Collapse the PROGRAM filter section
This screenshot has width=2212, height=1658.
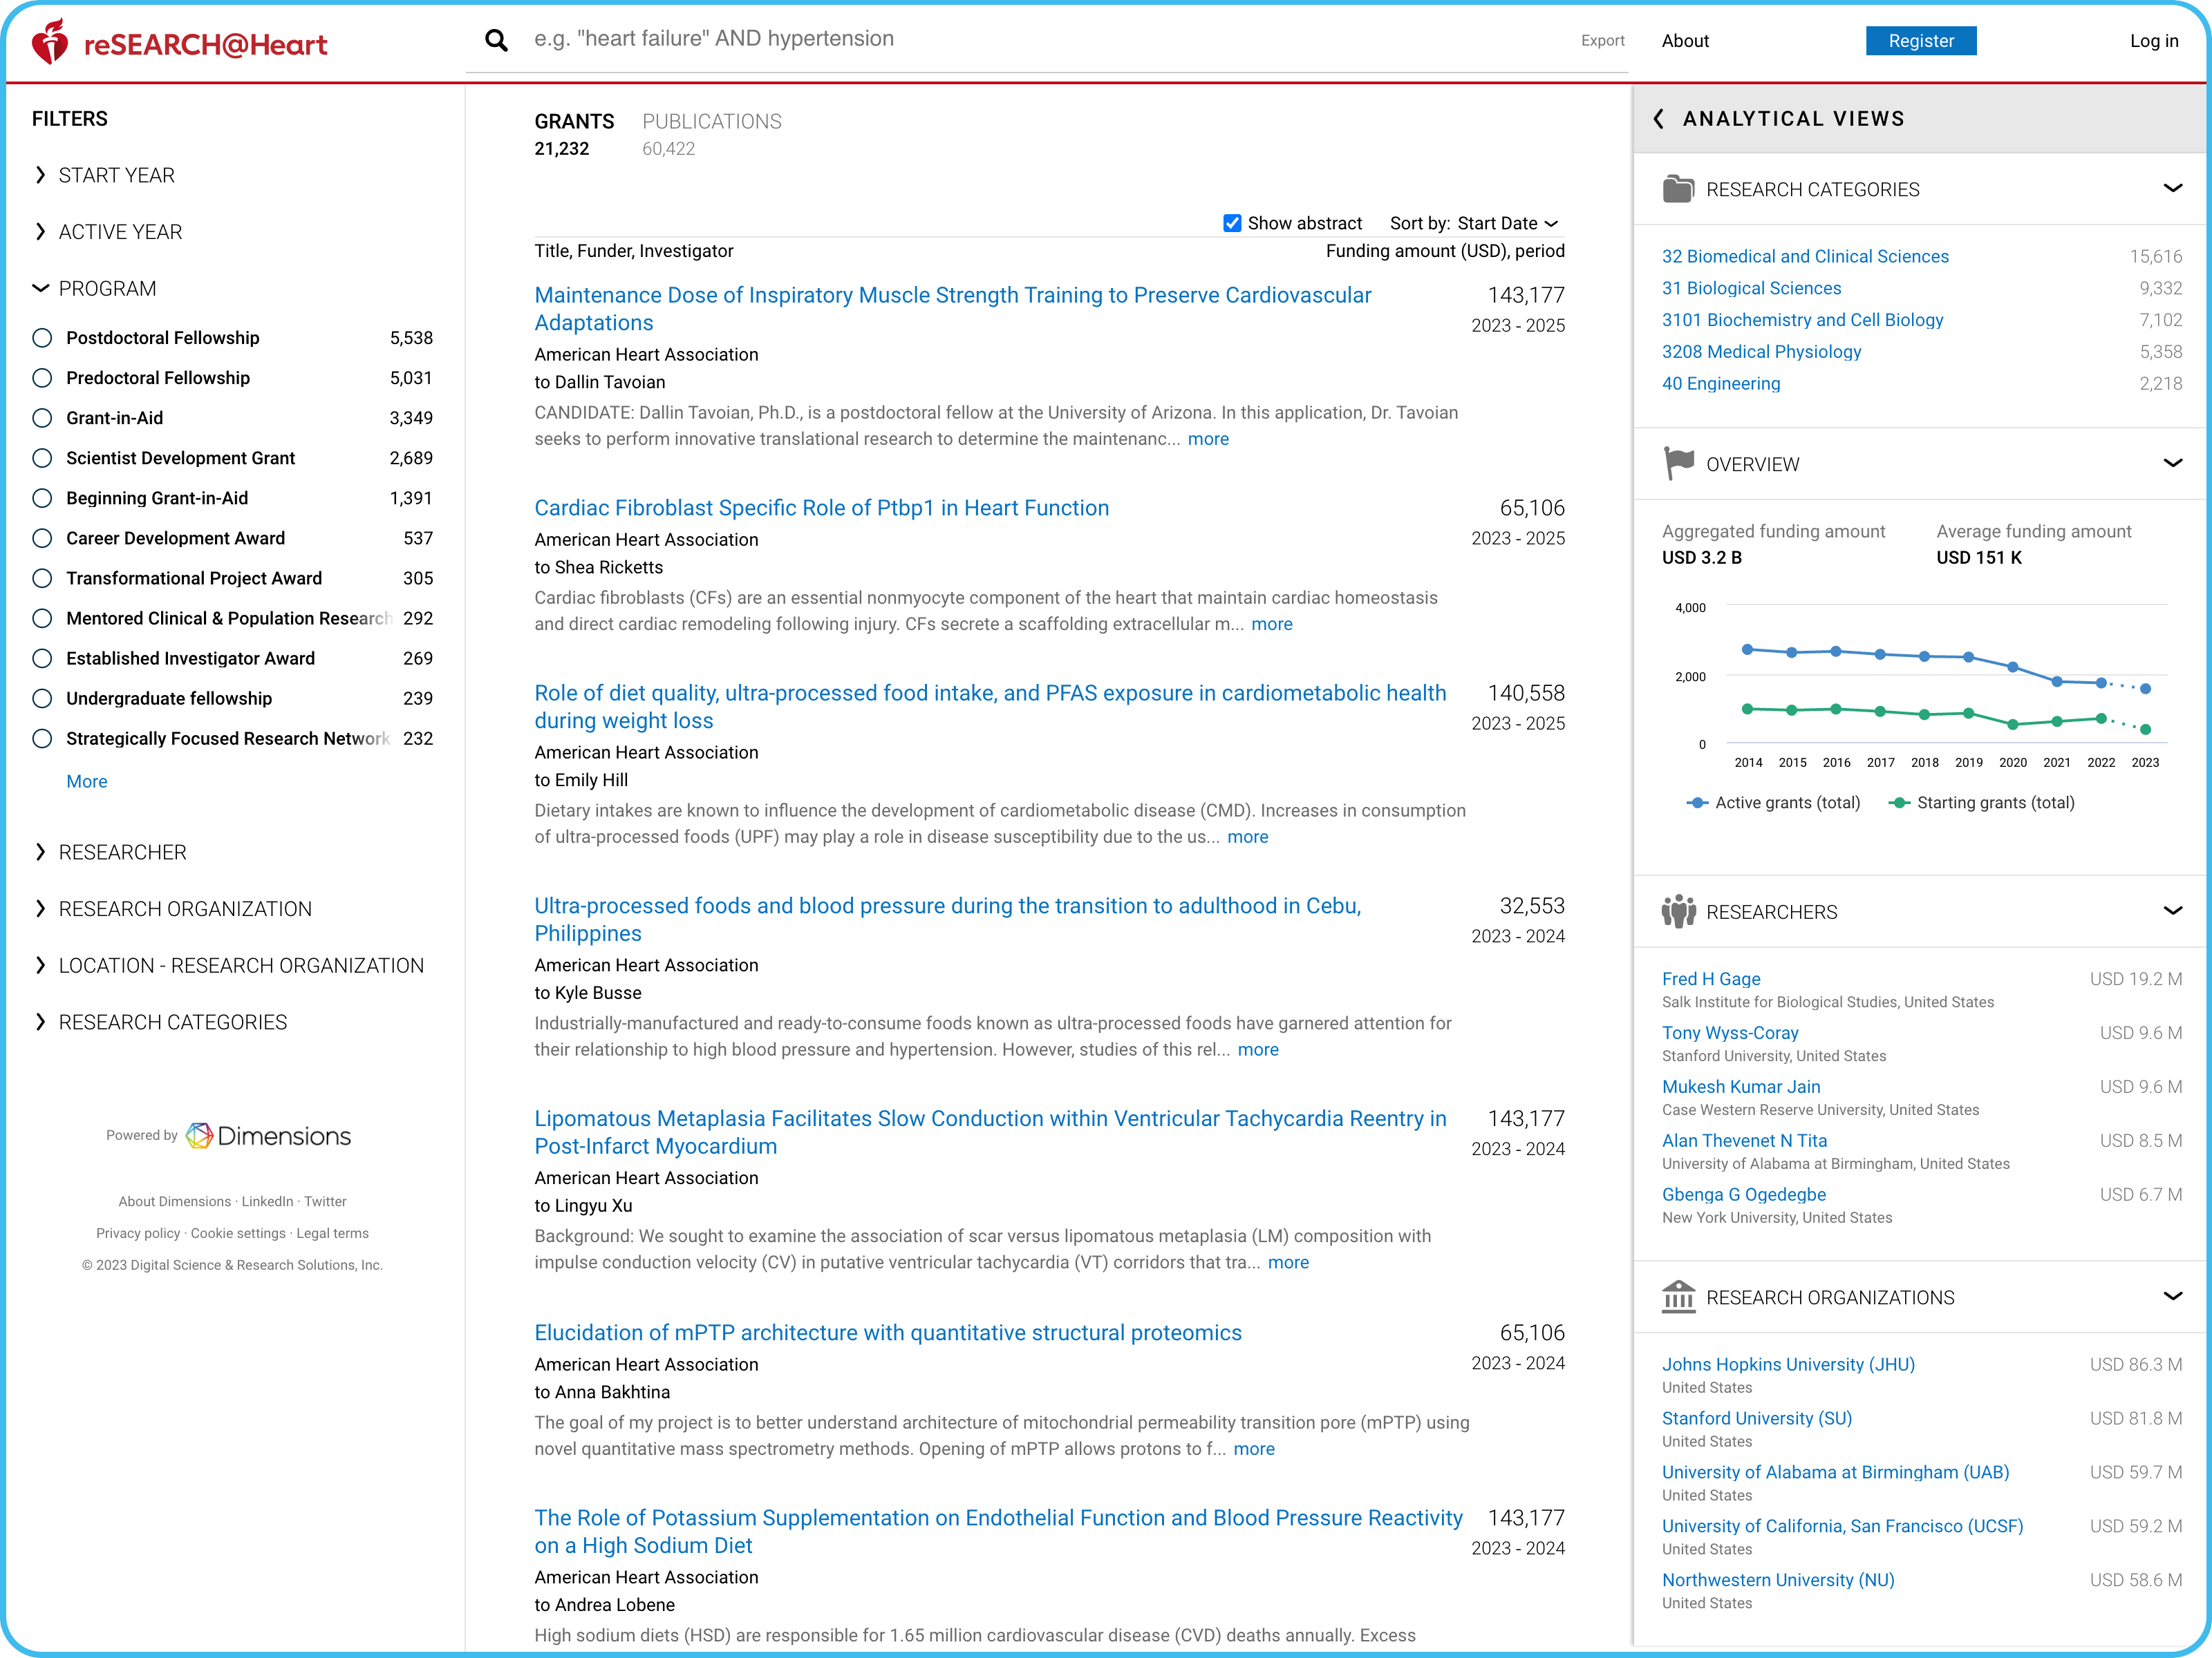[41, 288]
